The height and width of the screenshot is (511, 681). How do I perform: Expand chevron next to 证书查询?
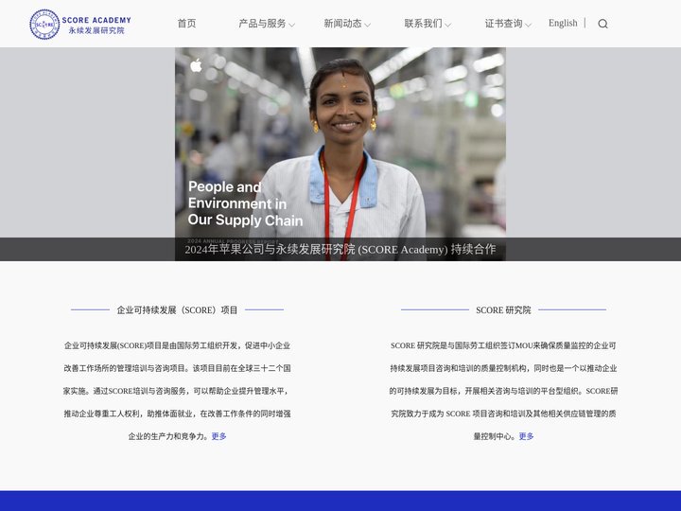pyautogui.click(x=528, y=26)
